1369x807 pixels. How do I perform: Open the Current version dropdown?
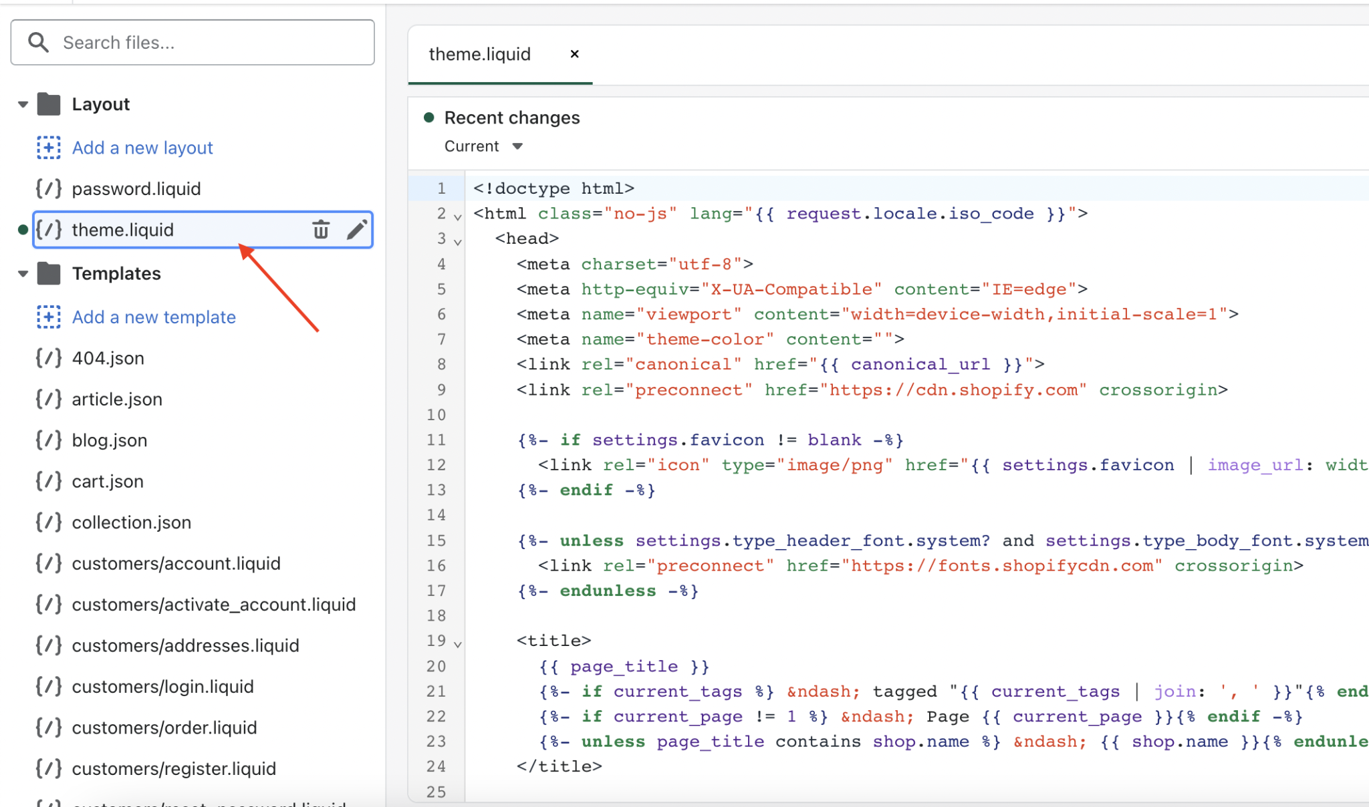click(483, 146)
